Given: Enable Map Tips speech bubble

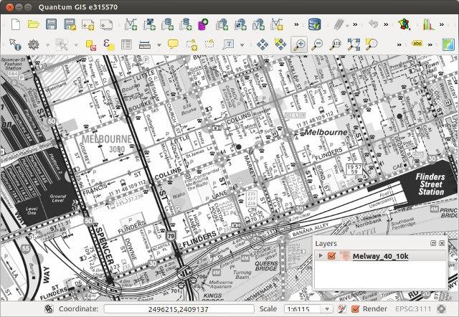Looking at the screenshot, I should [x=173, y=44].
